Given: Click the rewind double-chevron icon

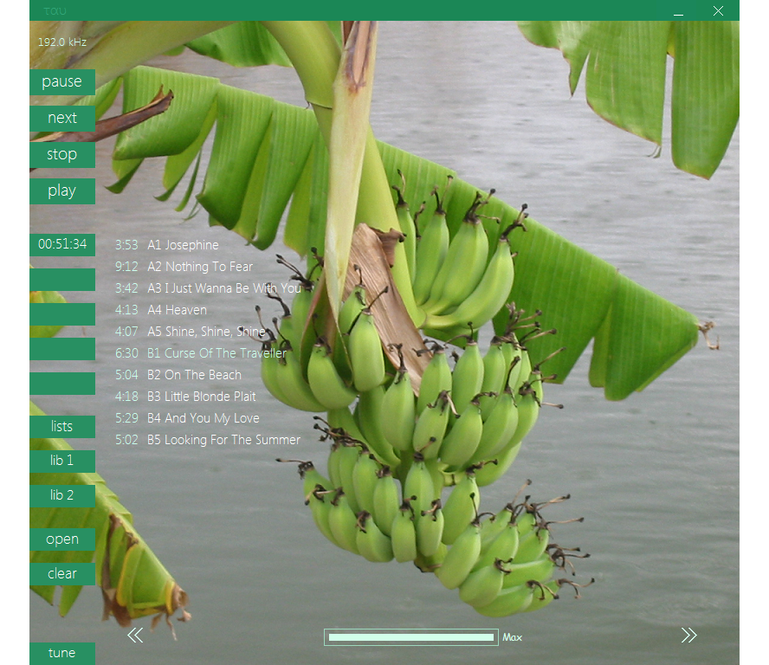Looking at the screenshot, I should click(135, 636).
